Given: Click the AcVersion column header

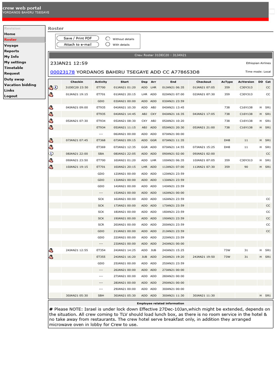Looking at the screenshot, I should click(x=246, y=82).
